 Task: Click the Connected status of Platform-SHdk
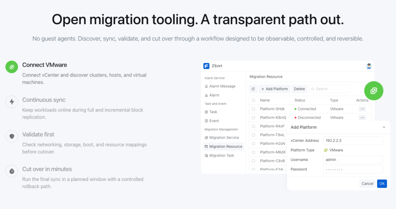[305, 109]
